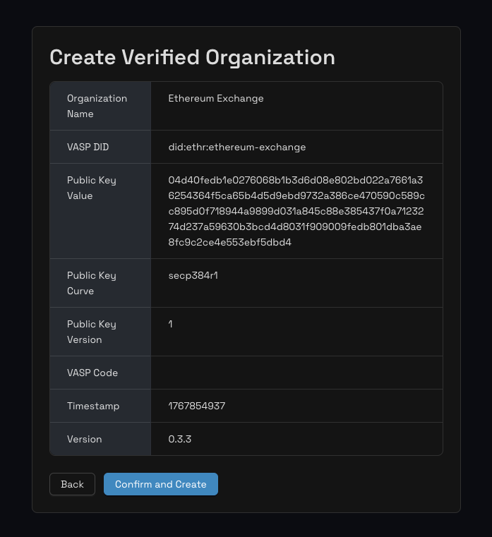Image resolution: width=492 pixels, height=537 pixels.
Task: Select the VASP Code label
Action: coord(92,373)
